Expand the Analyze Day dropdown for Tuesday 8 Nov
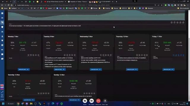The height and width of the screenshot is (106, 190). pyautogui.click(x=60, y=69)
